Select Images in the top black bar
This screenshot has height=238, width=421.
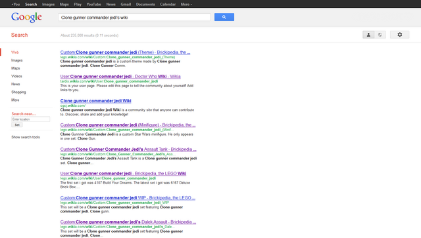[x=48, y=5]
